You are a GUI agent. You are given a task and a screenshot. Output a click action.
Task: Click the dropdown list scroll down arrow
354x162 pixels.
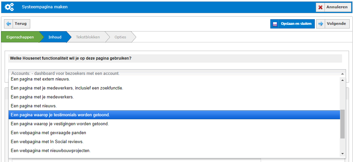342,154
